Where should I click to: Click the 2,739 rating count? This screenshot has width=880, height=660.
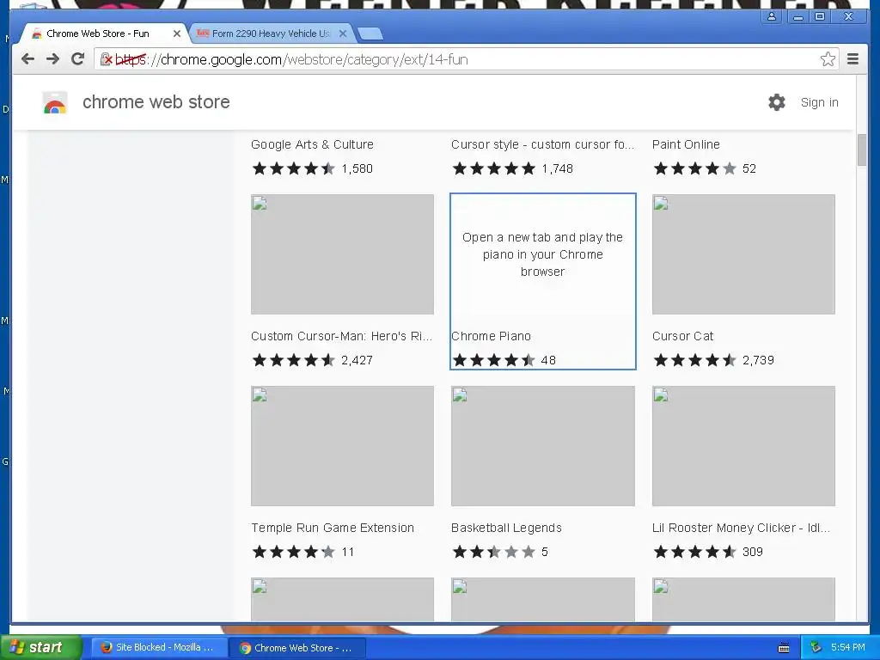tap(758, 360)
